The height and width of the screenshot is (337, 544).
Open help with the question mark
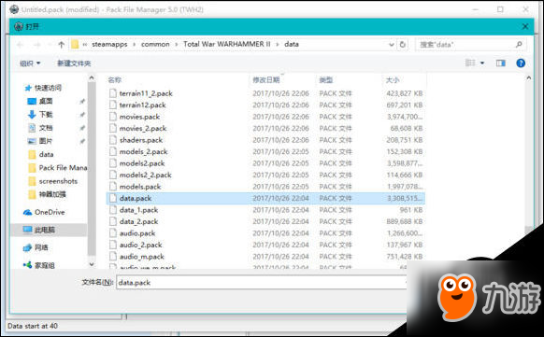(x=521, y=63)
